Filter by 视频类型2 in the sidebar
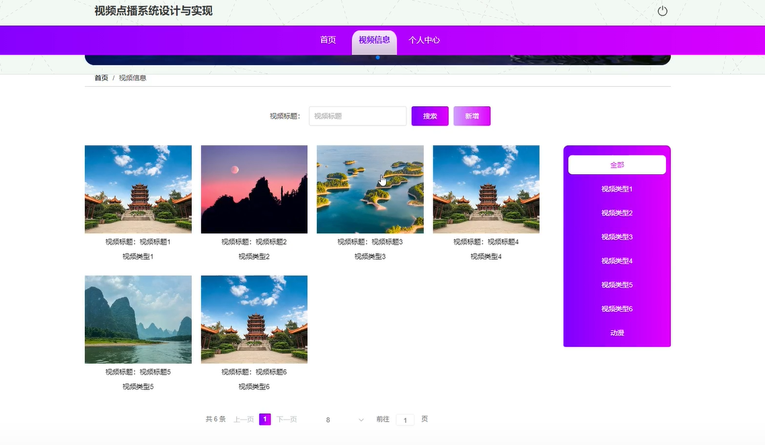765x445 pixels. pyautogui.click(x=617, y=212)
